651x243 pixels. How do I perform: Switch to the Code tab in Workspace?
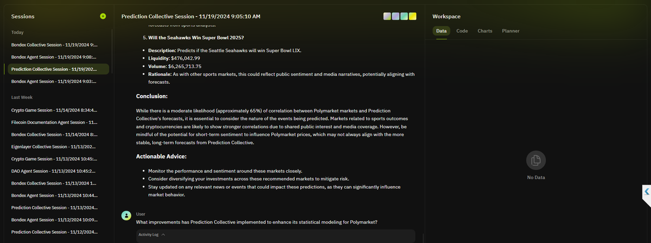point(462,31)
